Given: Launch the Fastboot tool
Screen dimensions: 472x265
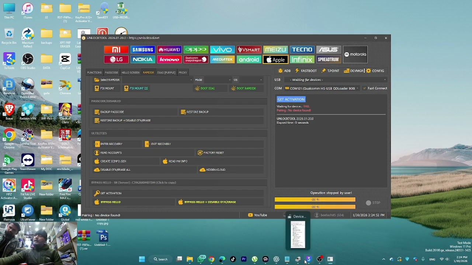Looking at the screenshot, I should coord(306,71).
